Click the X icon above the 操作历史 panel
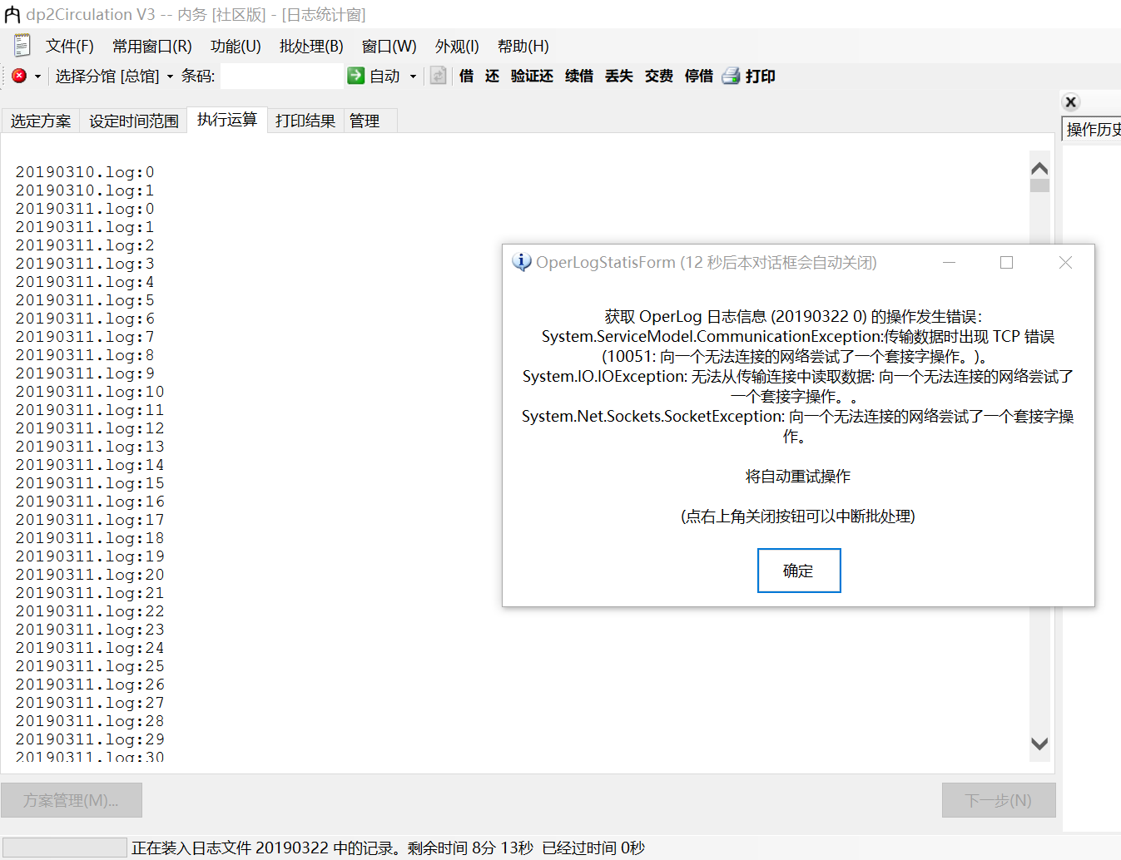Viewport: 1121px width, 860px height. (1070, 101)
